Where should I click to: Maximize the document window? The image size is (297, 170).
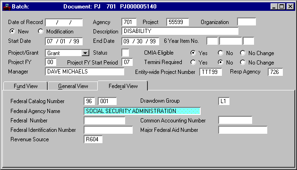(281, 7)
